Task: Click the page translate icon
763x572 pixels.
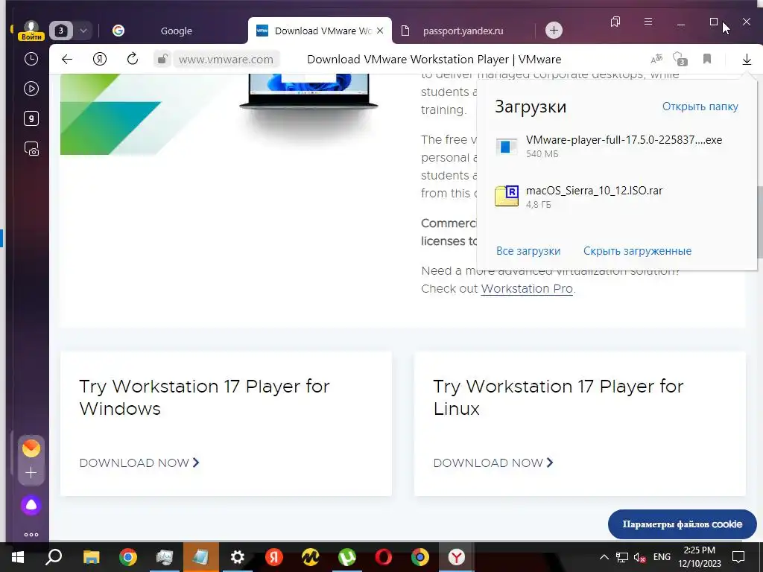Action: tap(656, 60)
